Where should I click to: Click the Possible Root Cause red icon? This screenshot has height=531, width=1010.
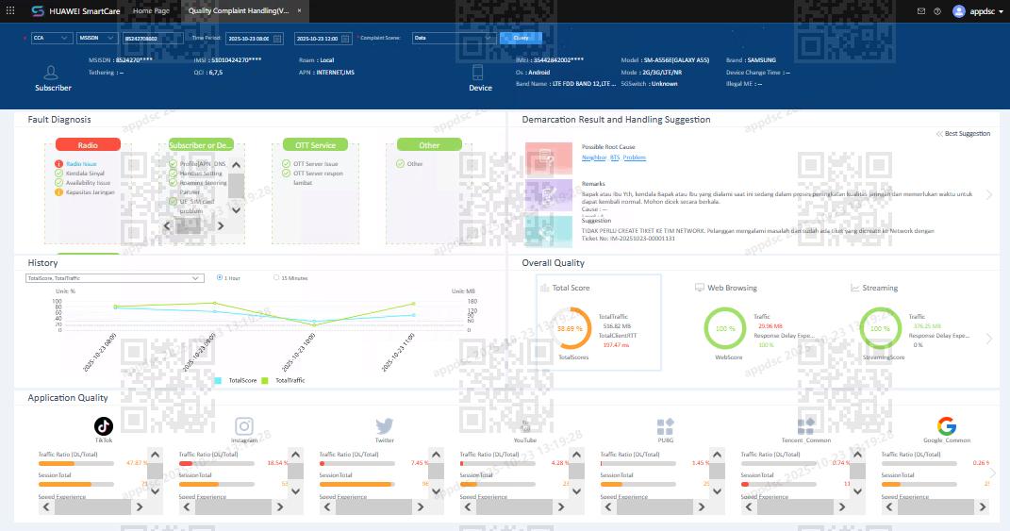(548, 158)
